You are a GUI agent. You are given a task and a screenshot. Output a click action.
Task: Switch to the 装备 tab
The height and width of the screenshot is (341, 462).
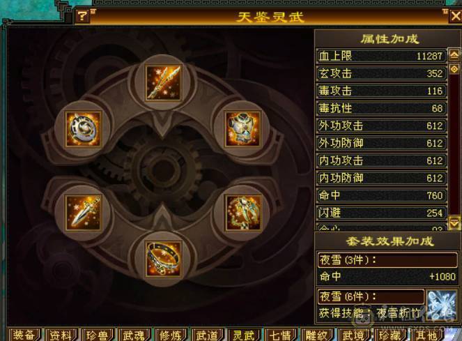[24, 335]
